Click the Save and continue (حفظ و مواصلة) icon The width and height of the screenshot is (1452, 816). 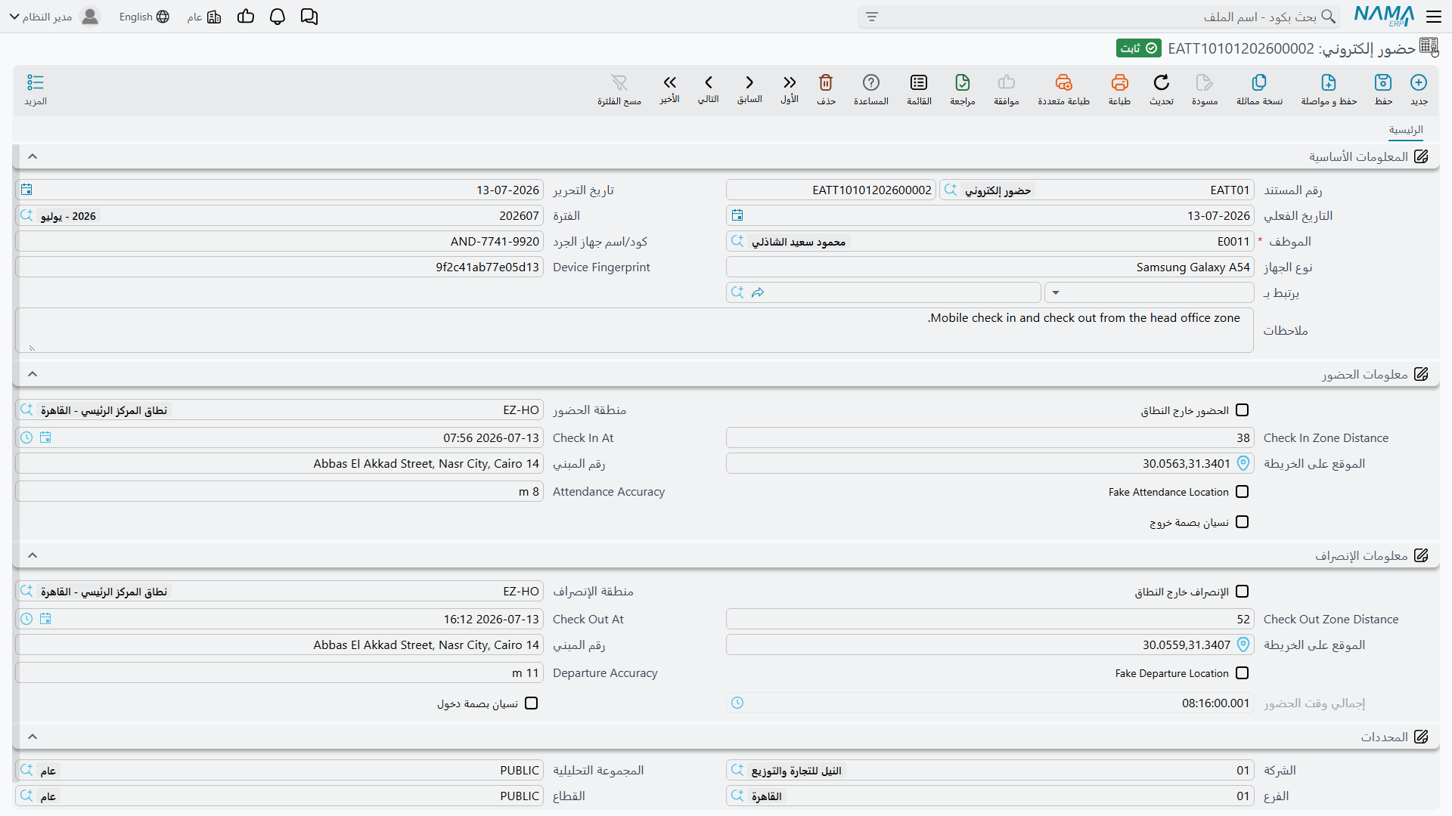[1329, 82]
